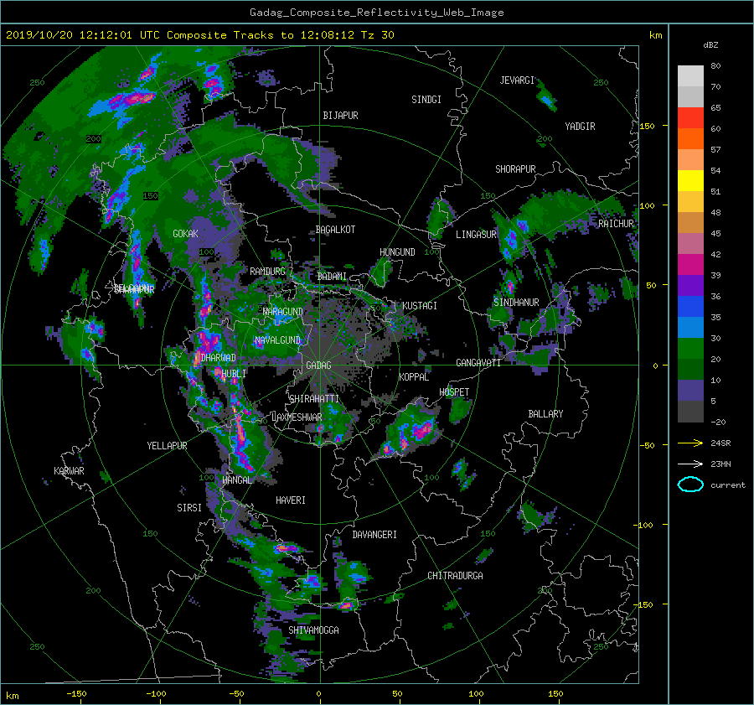
Task: Click the BAGALKOT city label
Action: [x=335, y=230]
